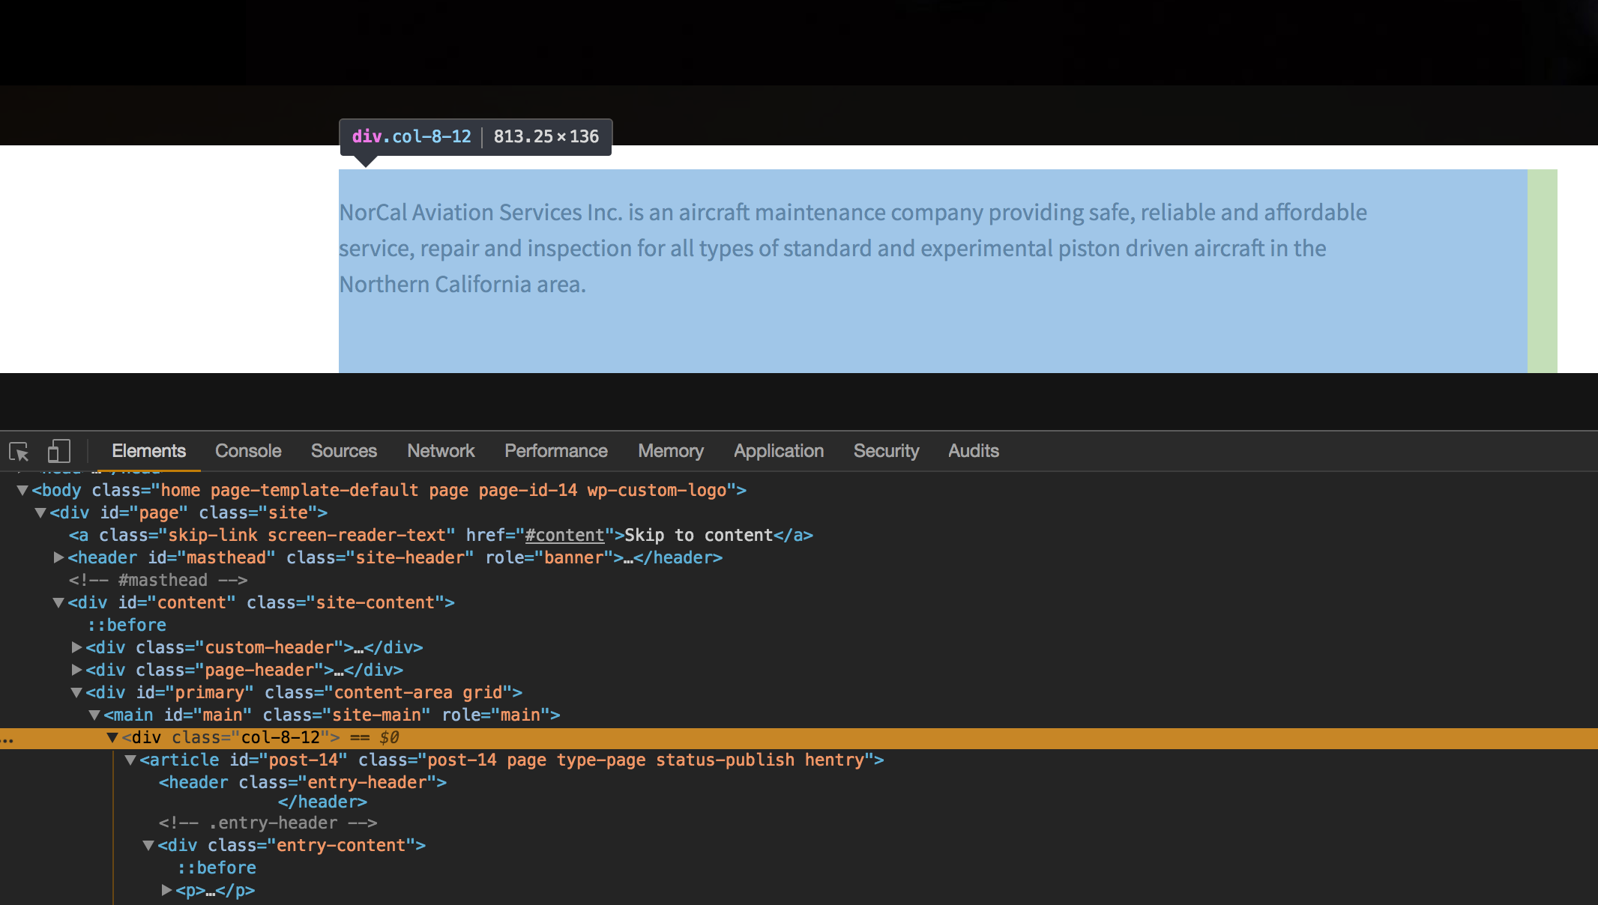Viewport: 1598px width, 905px height.
Task: Open the Memory tab
Action: [670, 451]
